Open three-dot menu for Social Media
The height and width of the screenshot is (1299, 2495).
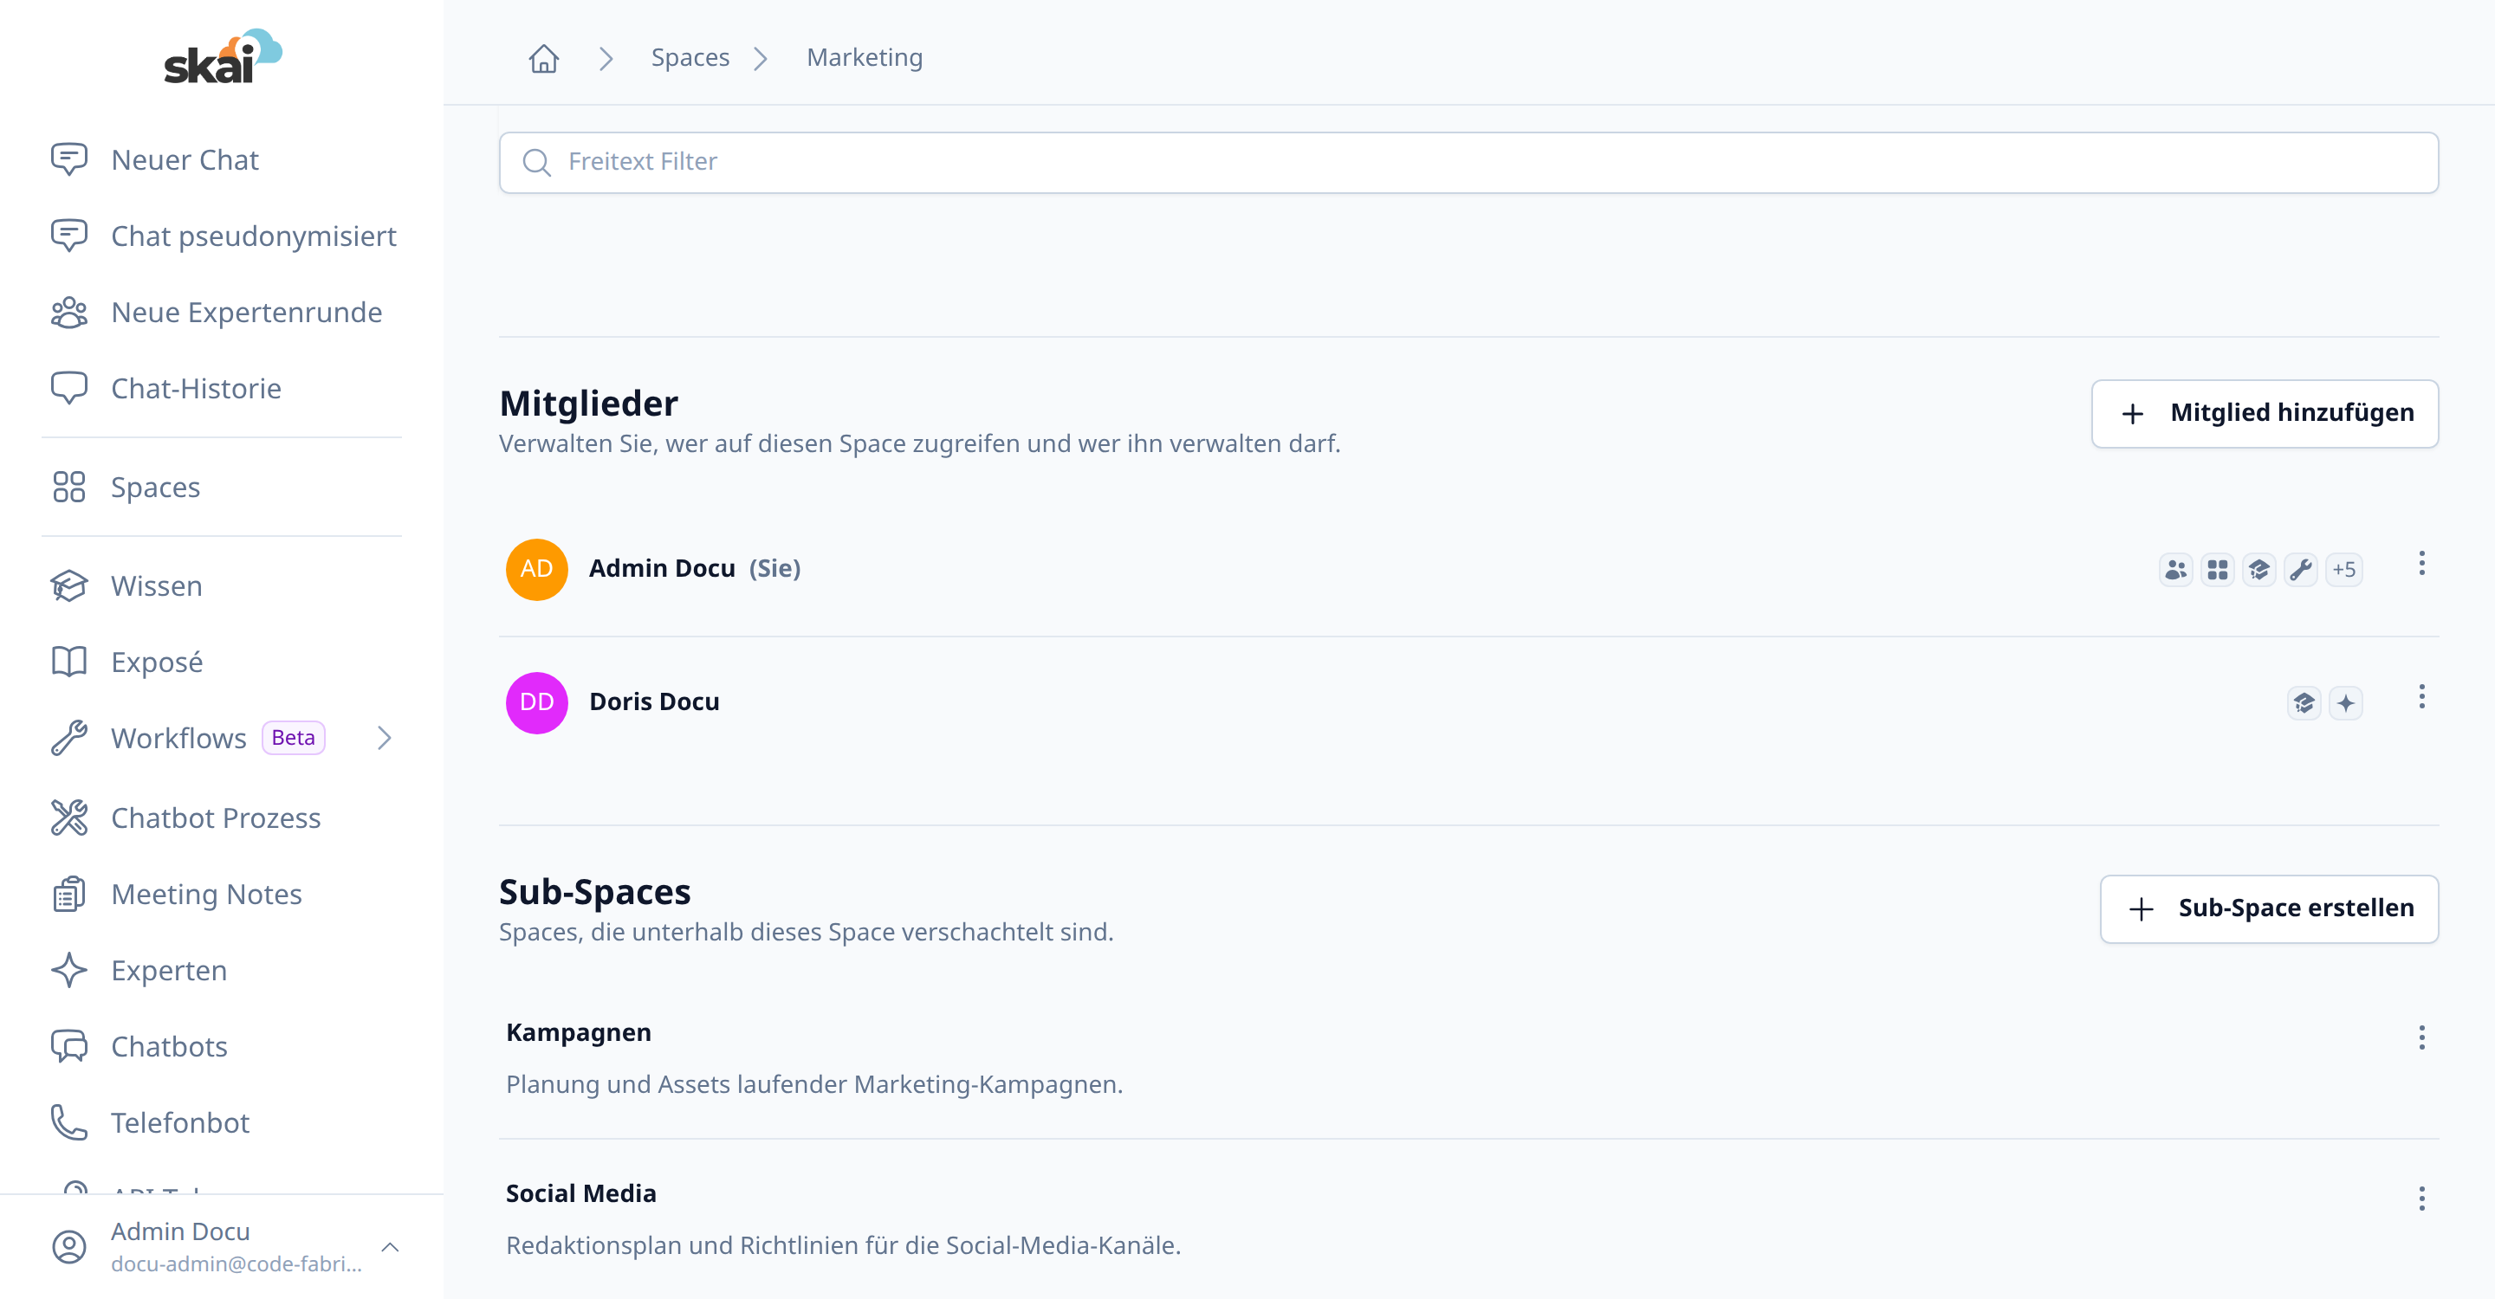(2421, 1199)
